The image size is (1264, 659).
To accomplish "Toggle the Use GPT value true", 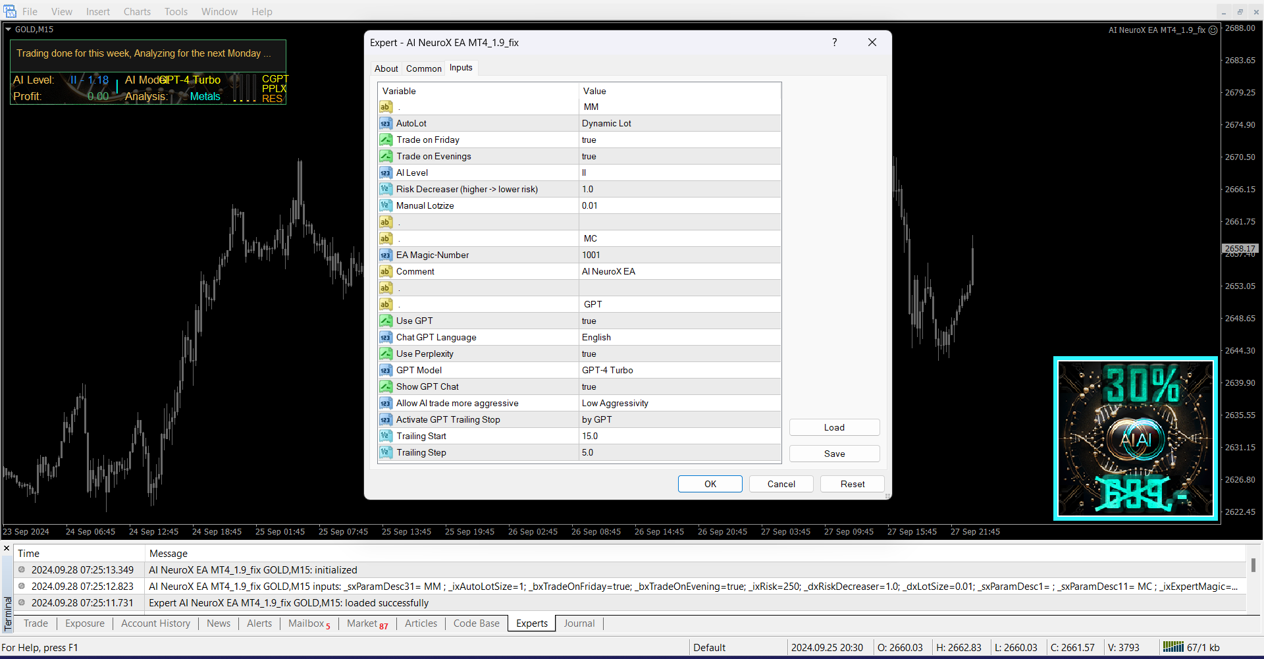I will tap(589, 321).
